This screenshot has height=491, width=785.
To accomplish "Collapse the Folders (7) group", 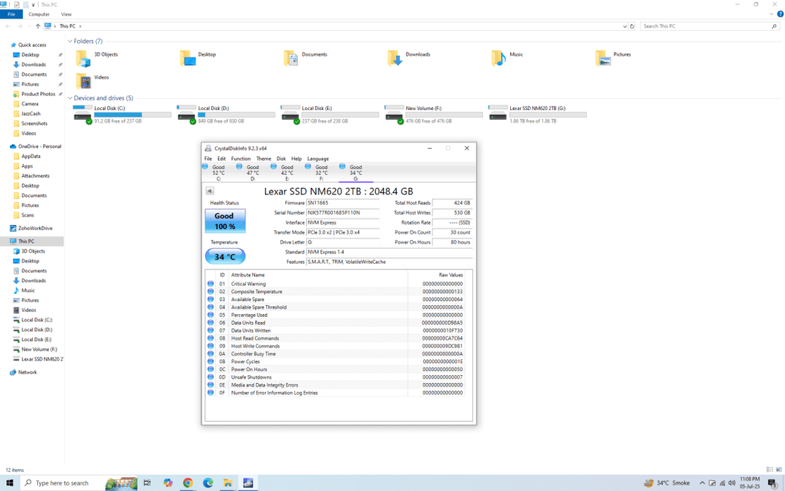I will (70, 41).
